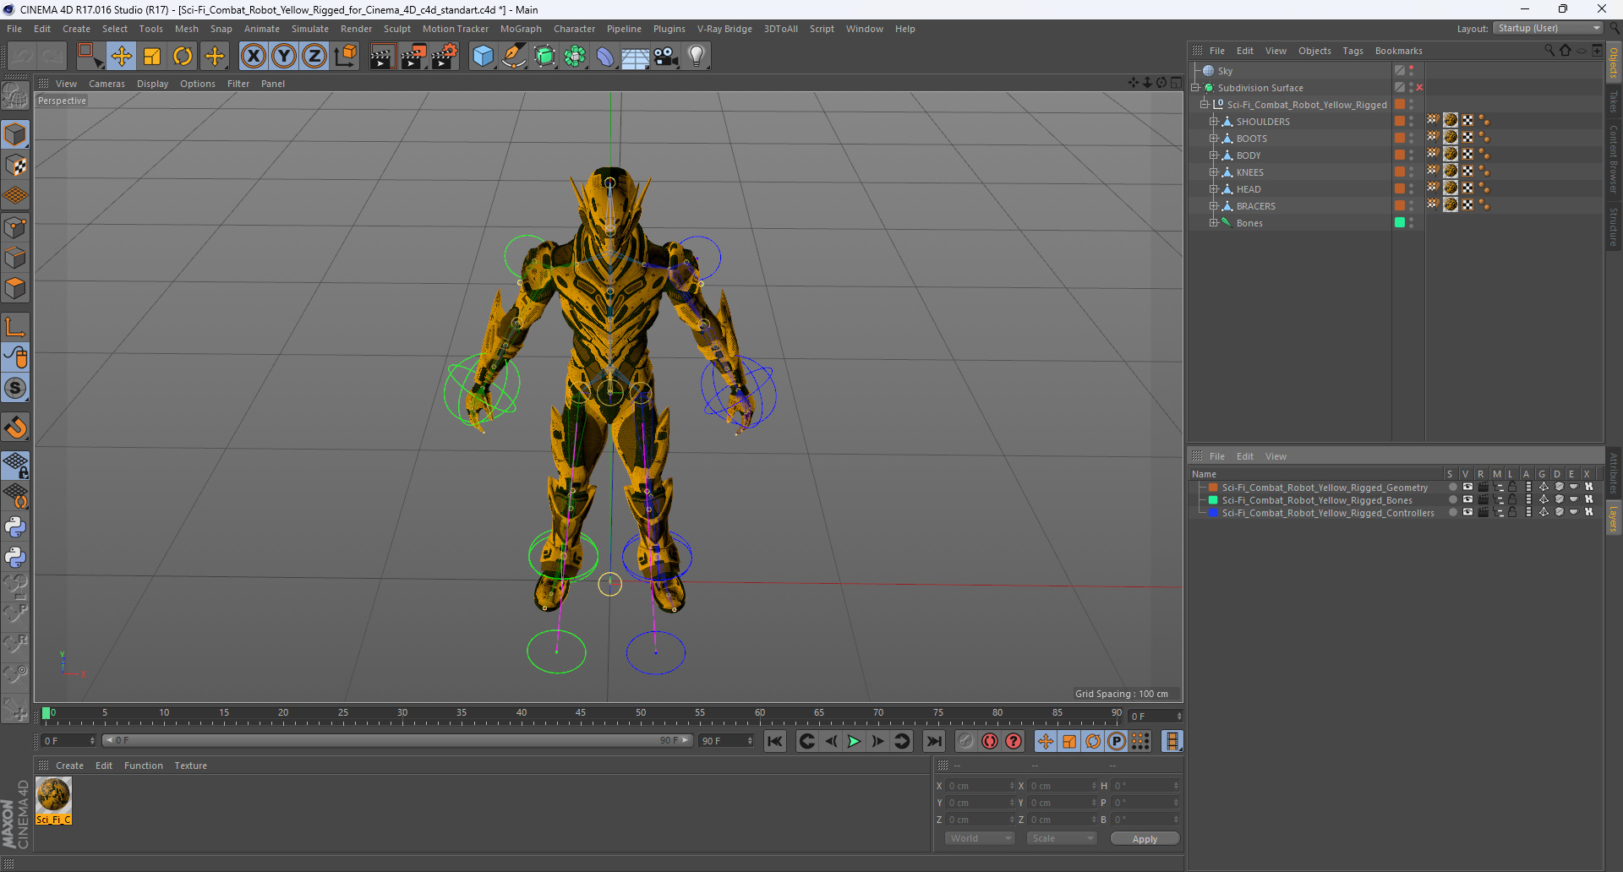Play the animation forward
1623x872 pixels.
click(854, 741)
